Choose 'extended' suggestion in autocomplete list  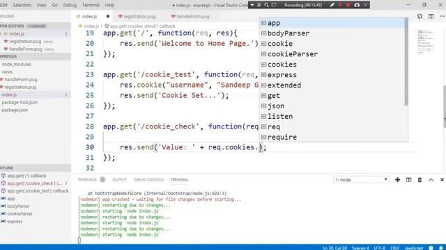click(x=332, y=85)
